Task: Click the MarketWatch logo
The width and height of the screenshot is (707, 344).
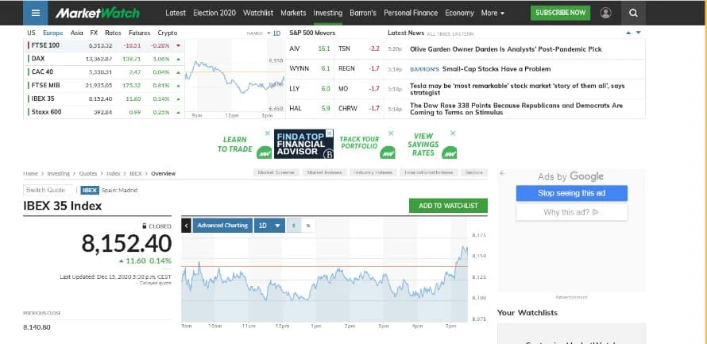Action: (x=98, y=13)
